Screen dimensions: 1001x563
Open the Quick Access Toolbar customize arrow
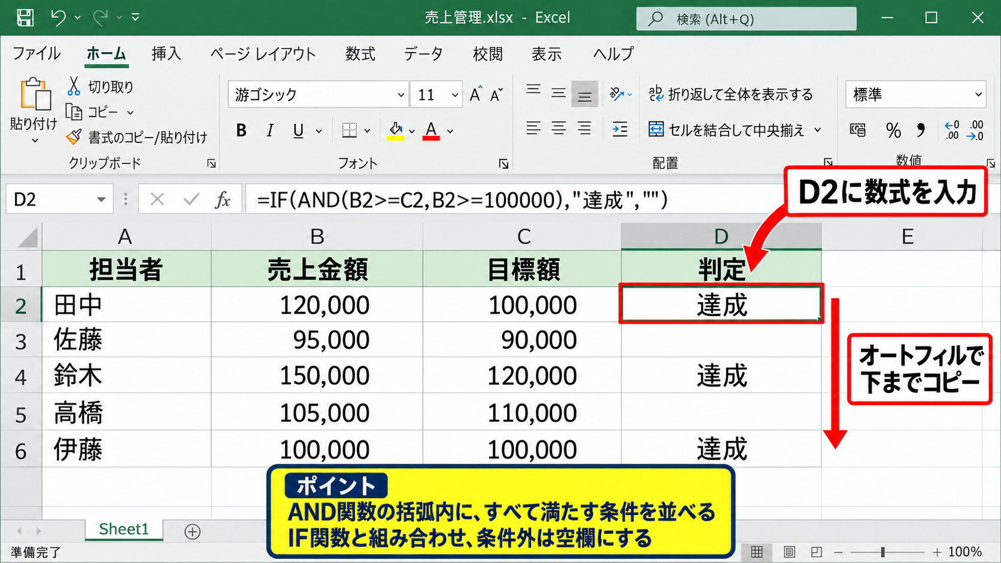click(x=135, y=18)
